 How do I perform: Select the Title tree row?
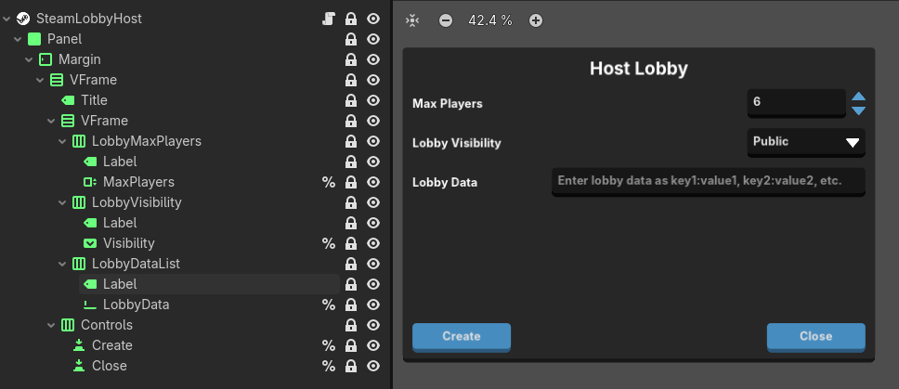pos(199,100)
